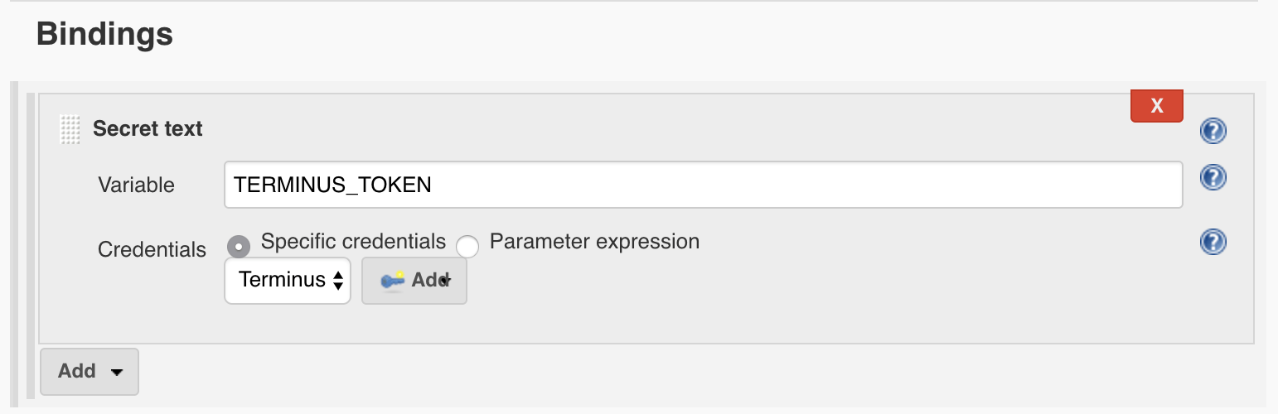Show help for the Credentials row
Viewport: 1278px width, 414px height.
point(1213,243)
